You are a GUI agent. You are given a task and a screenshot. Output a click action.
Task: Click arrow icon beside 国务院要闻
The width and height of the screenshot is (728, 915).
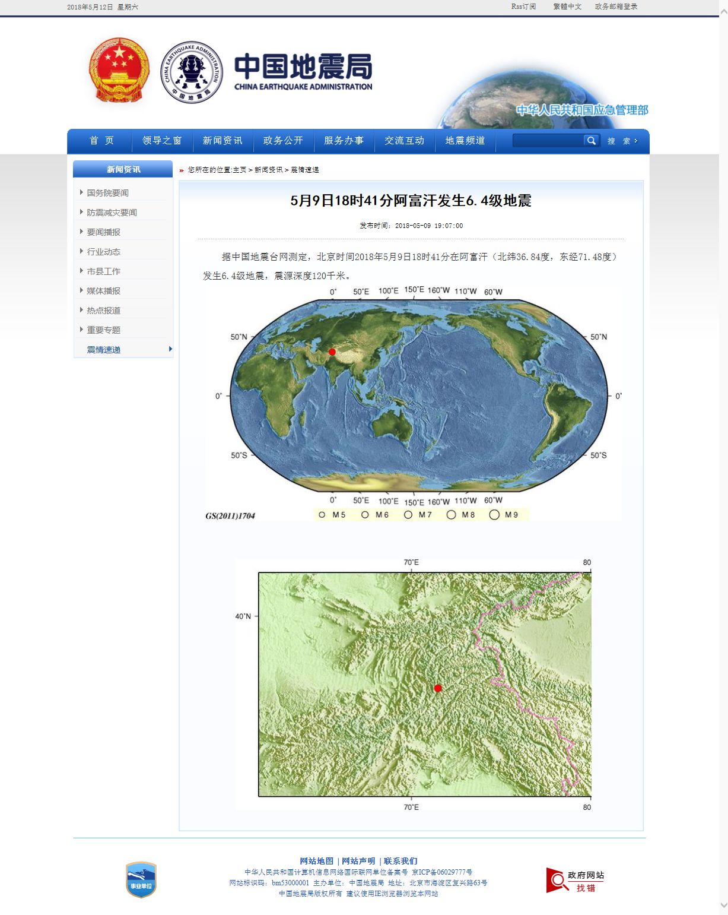pyautogui.click(x=81, y=192)
